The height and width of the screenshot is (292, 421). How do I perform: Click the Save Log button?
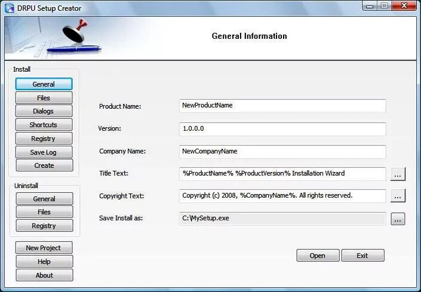click(44, 152)
